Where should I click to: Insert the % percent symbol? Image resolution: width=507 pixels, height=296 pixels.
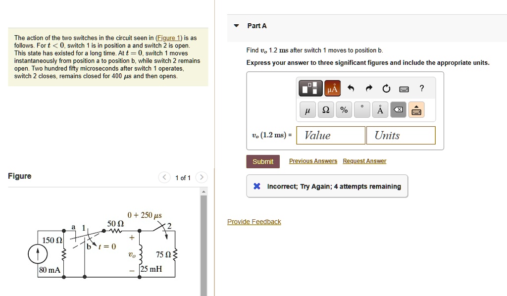[x=344, y=109]
